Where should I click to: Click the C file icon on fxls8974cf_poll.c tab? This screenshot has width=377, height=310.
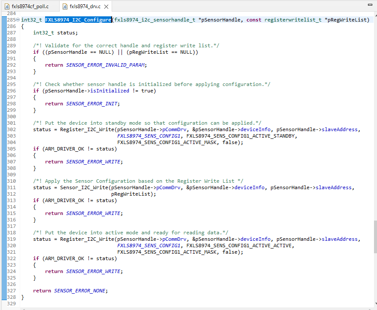click(6, 6)
